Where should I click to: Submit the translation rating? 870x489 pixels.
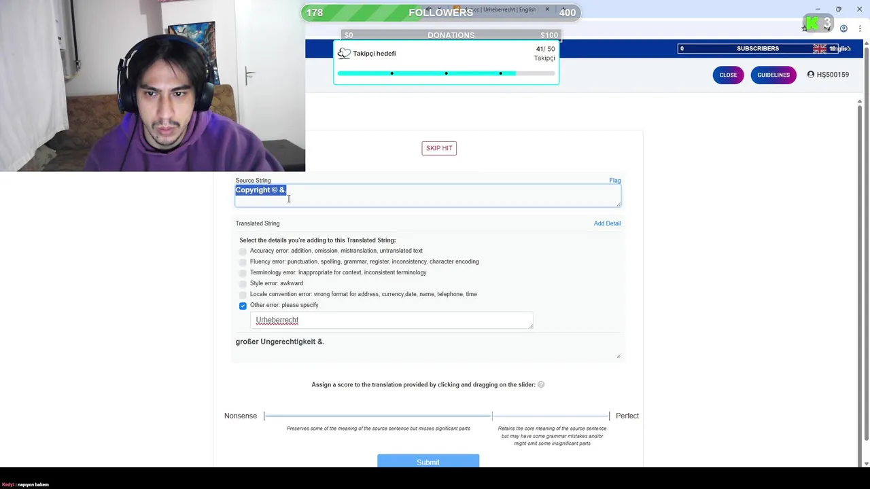[428, 462]
